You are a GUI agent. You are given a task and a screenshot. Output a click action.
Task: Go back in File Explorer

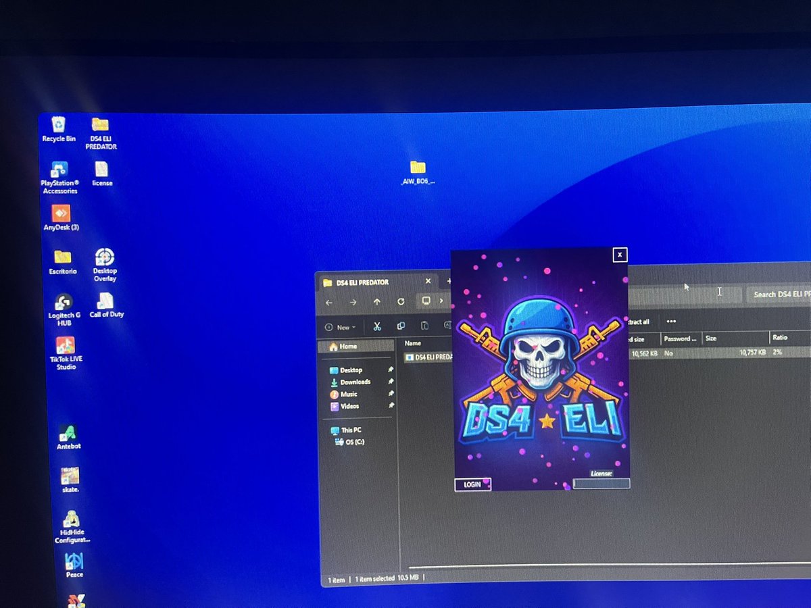(329, 302)
